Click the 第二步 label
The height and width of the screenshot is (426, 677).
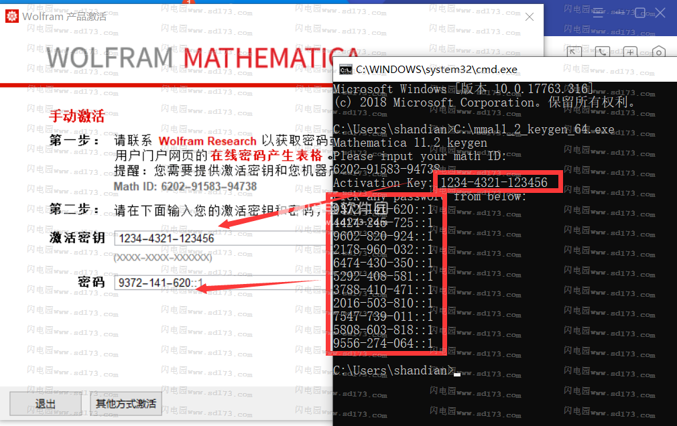click(74, 210)
